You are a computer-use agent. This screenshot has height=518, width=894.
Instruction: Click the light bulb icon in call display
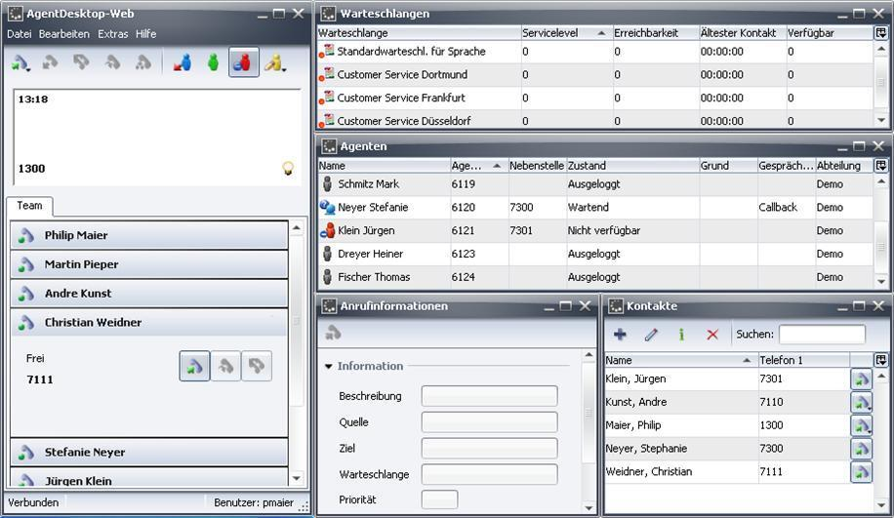288,169
